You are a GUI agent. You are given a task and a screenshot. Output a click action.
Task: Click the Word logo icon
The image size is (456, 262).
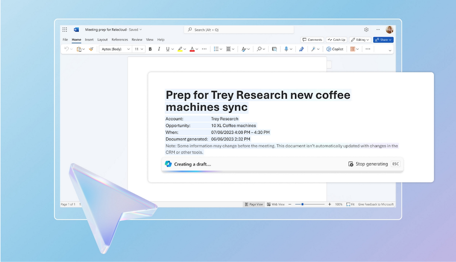(x=76, y=29)
